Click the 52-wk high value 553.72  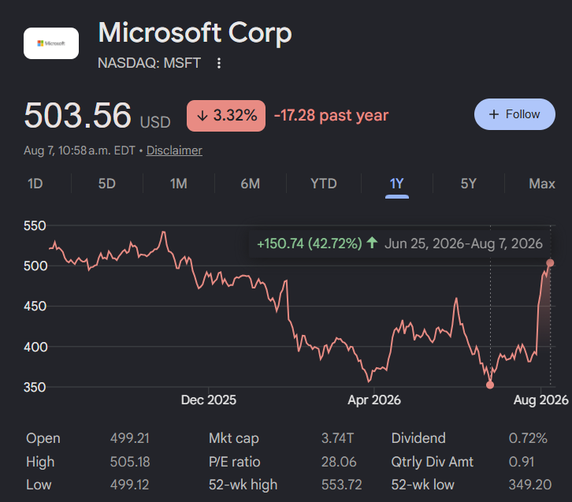click(341, 485)
